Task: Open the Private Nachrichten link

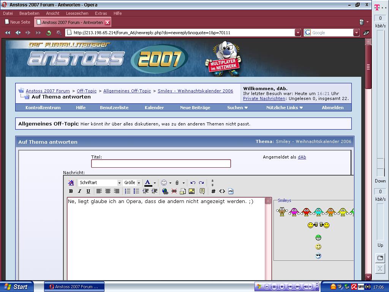Action: [264, 98]
